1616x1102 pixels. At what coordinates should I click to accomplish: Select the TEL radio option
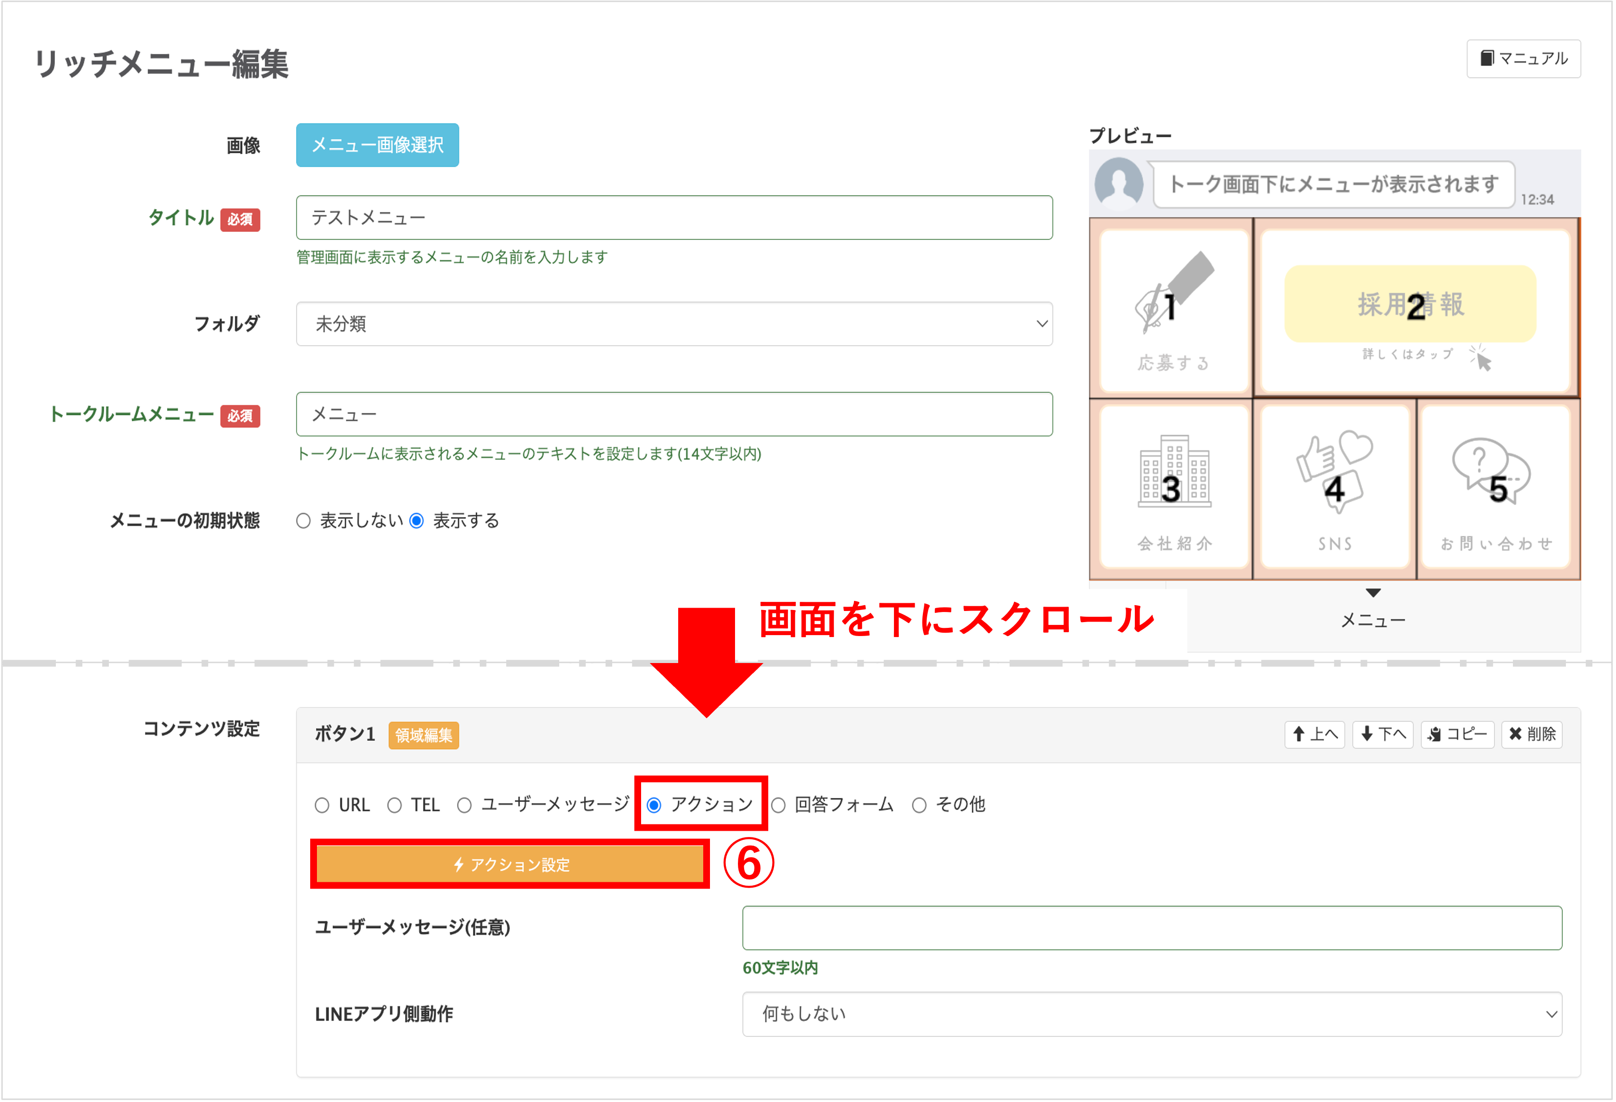coord(394,806)
